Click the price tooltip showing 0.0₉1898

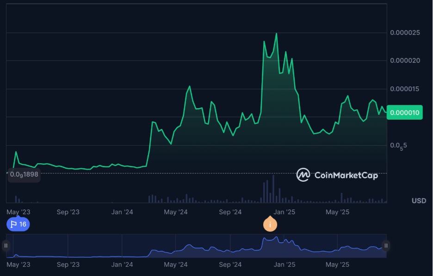click(23, 175)
